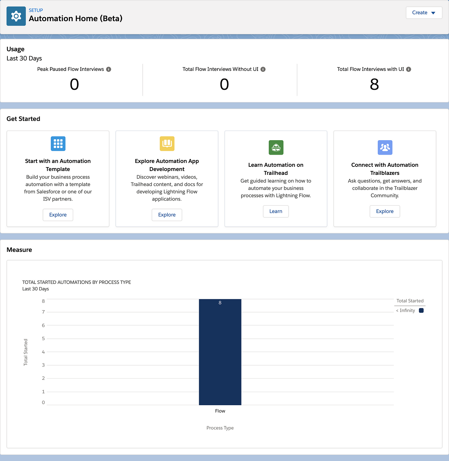
Task: Click the SETUP breadcrumb link
Action: point(36,10)
